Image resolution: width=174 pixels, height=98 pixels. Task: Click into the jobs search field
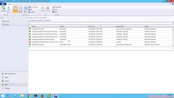pyautogui.click(x=100, y=23)
